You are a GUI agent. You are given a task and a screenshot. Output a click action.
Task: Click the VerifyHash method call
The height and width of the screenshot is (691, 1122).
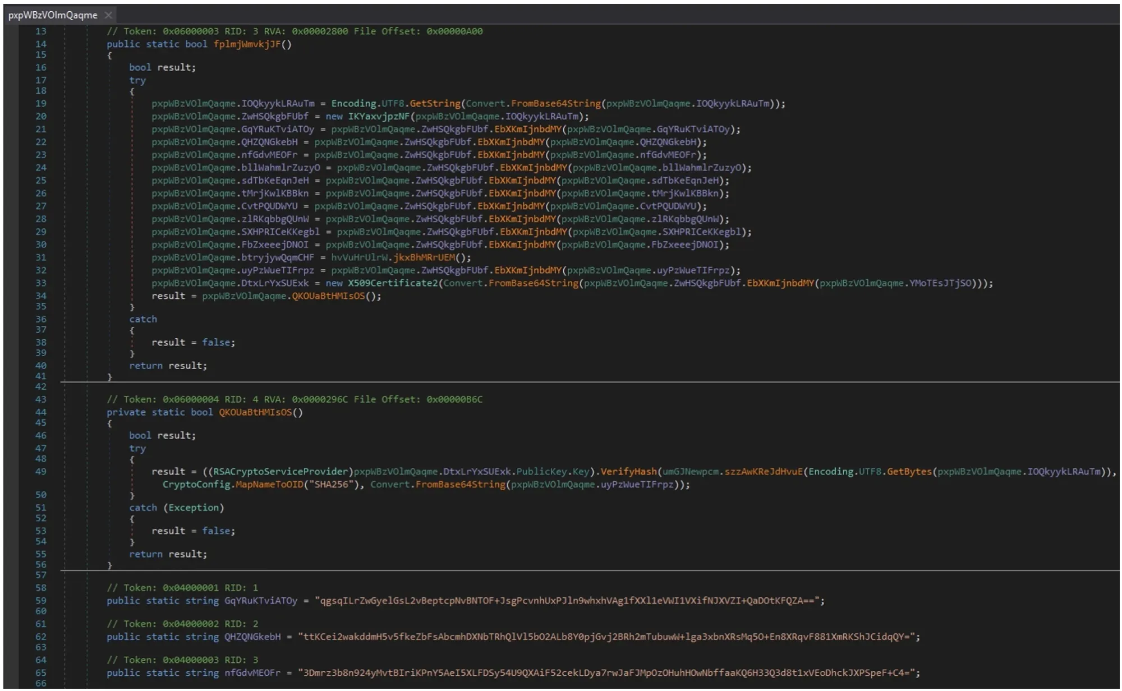point(628,472)
